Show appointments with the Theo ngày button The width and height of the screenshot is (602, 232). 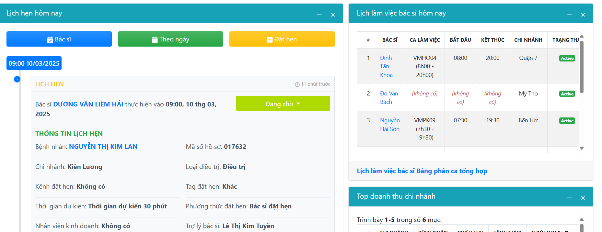point(170,39)
